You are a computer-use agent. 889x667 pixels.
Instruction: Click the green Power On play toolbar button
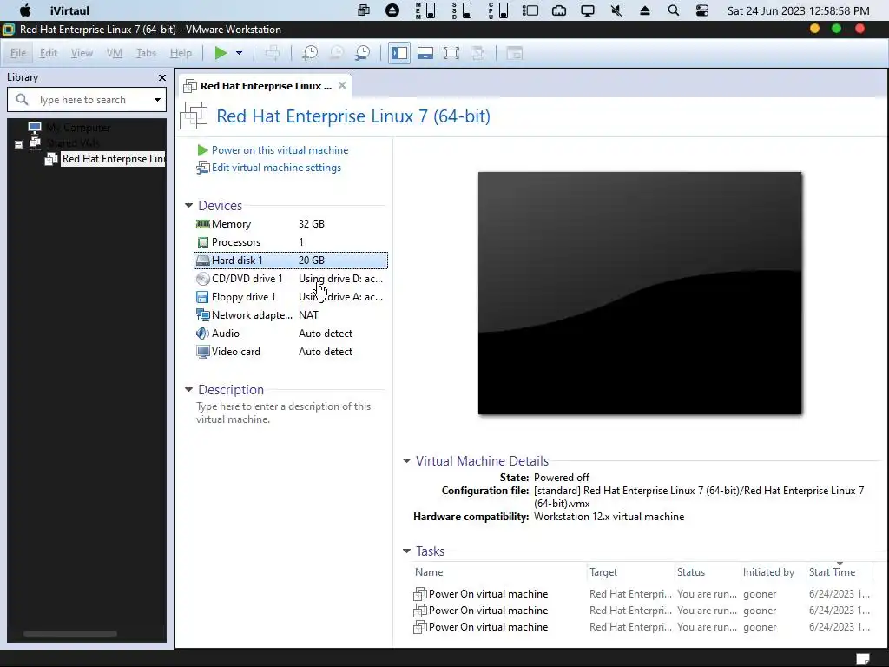(221, 53)
